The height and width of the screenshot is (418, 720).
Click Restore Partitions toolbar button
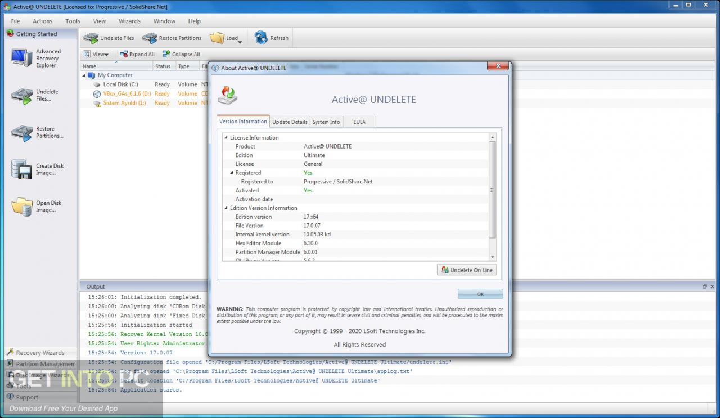tap(172, 38)
